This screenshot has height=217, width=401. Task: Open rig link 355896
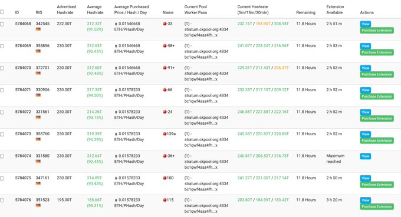coord(42,46)
